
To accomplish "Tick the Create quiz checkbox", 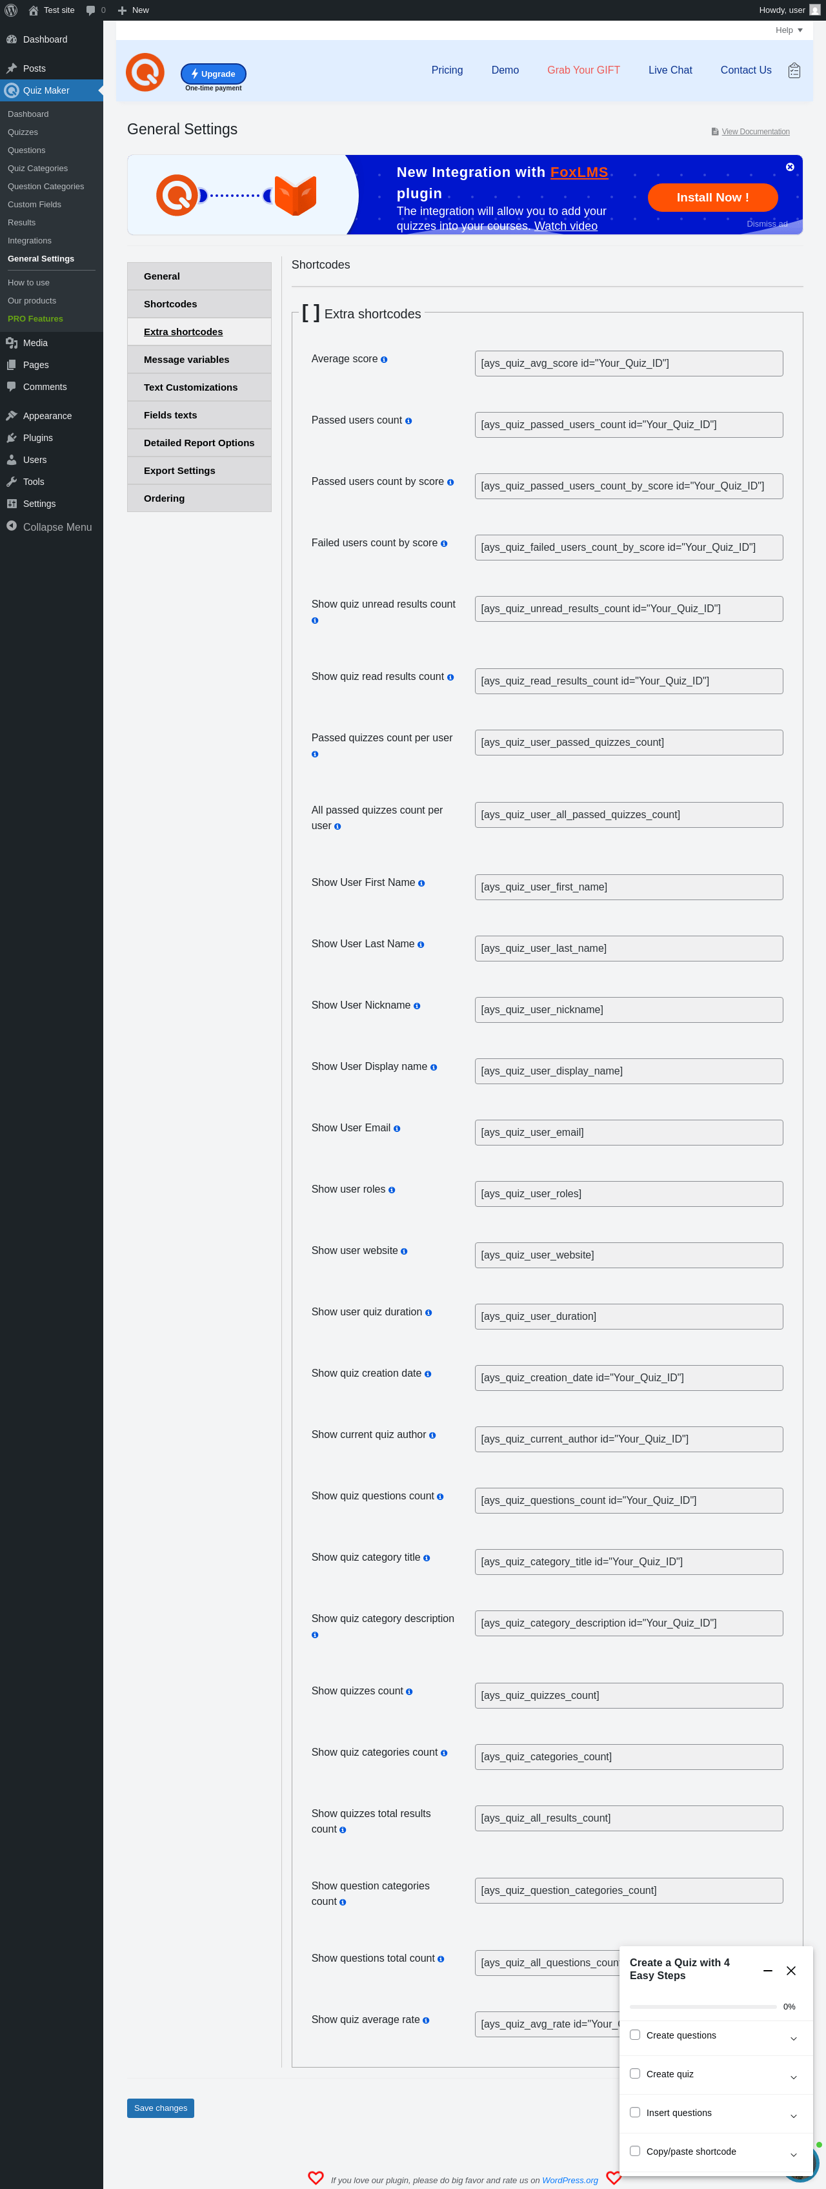I will (635, 2073).
